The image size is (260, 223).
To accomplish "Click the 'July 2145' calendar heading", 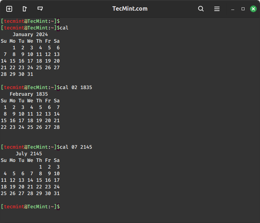I will pyautogui.click(x=29, y=154).
